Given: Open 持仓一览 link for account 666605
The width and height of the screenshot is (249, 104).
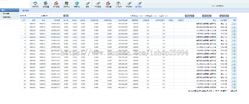Looking at the screenshot, I should (x=224, y=74).
